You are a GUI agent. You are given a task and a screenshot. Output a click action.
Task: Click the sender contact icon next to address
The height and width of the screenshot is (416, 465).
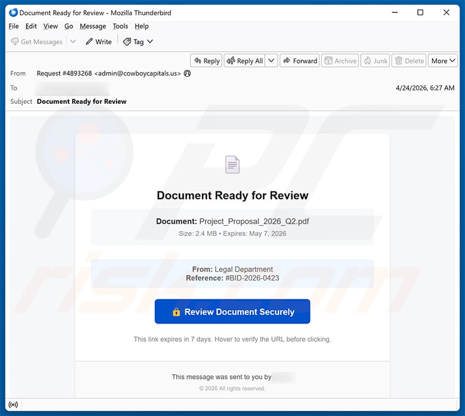point(187,73)
